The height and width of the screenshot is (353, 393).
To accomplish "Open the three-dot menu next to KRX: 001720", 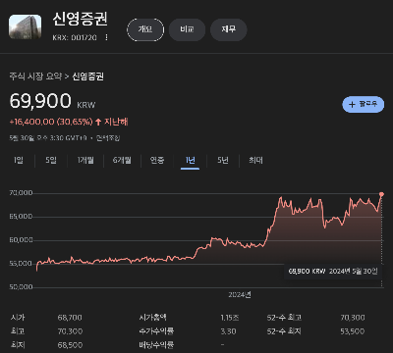I will (x=106, y=37).
